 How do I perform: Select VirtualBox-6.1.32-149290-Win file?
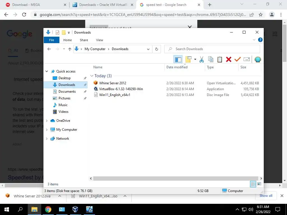click(121, 89)
